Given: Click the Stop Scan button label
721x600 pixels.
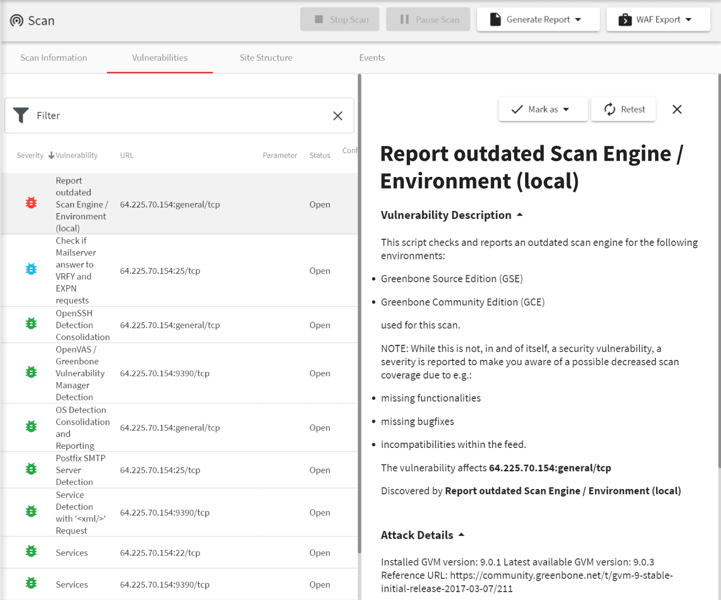Looking at the screenshot, I should (349, 20).
